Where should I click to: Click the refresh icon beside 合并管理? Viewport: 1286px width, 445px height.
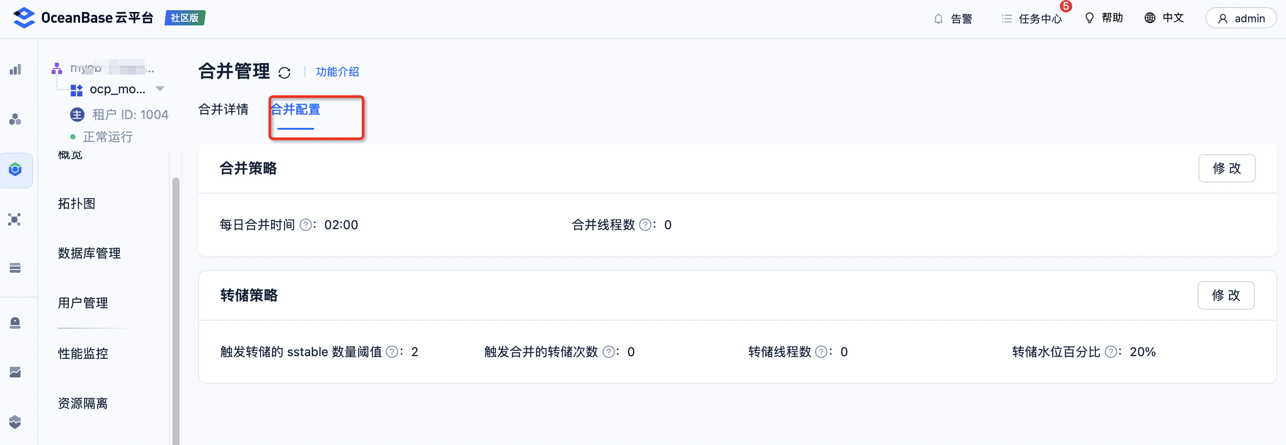[284, 73]
